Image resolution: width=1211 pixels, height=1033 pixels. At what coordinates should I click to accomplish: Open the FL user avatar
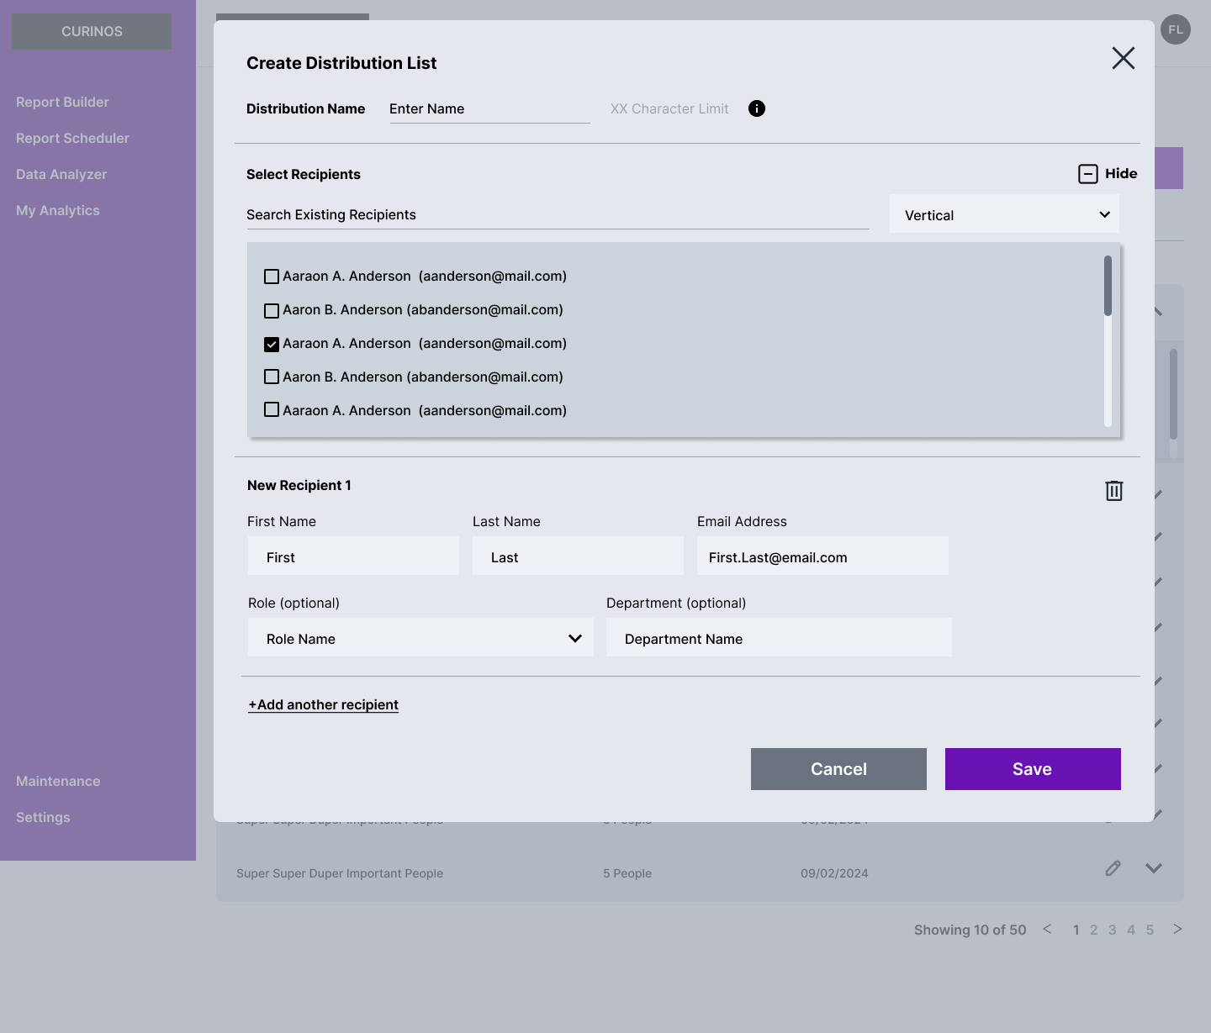pyautogui.click(x=1176, y=29)
